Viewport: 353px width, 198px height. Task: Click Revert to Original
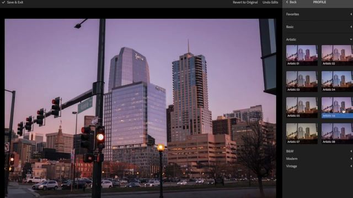pos(245,2)
